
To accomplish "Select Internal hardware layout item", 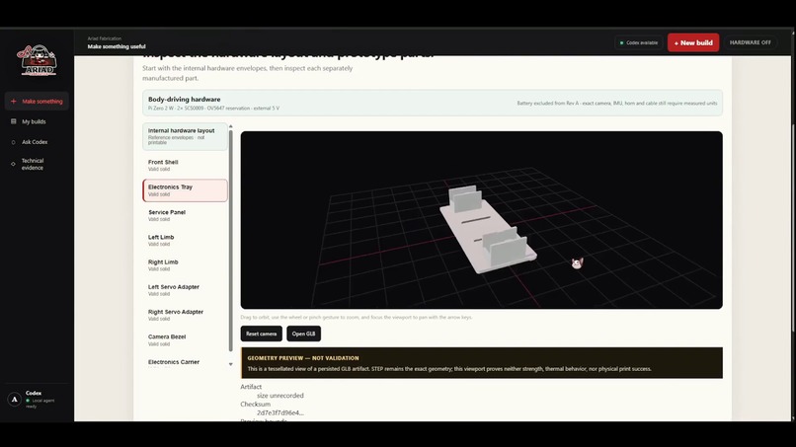I will coord(185,136).
